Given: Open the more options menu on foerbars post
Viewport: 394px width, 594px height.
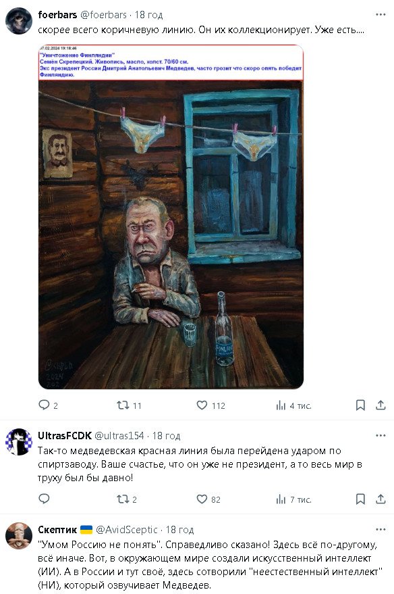Looking at the screenshot, I should pos(381,14).
